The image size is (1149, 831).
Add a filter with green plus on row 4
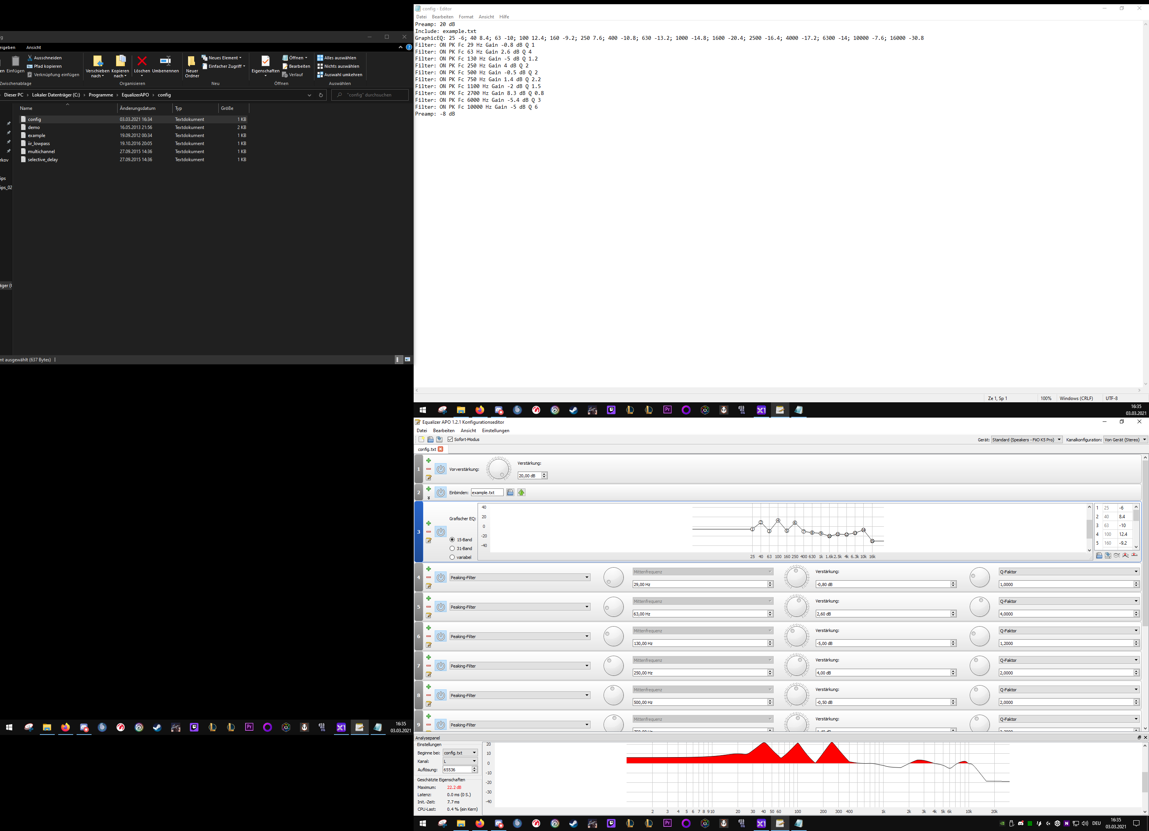pyautogui.click(x=429, y=569)
